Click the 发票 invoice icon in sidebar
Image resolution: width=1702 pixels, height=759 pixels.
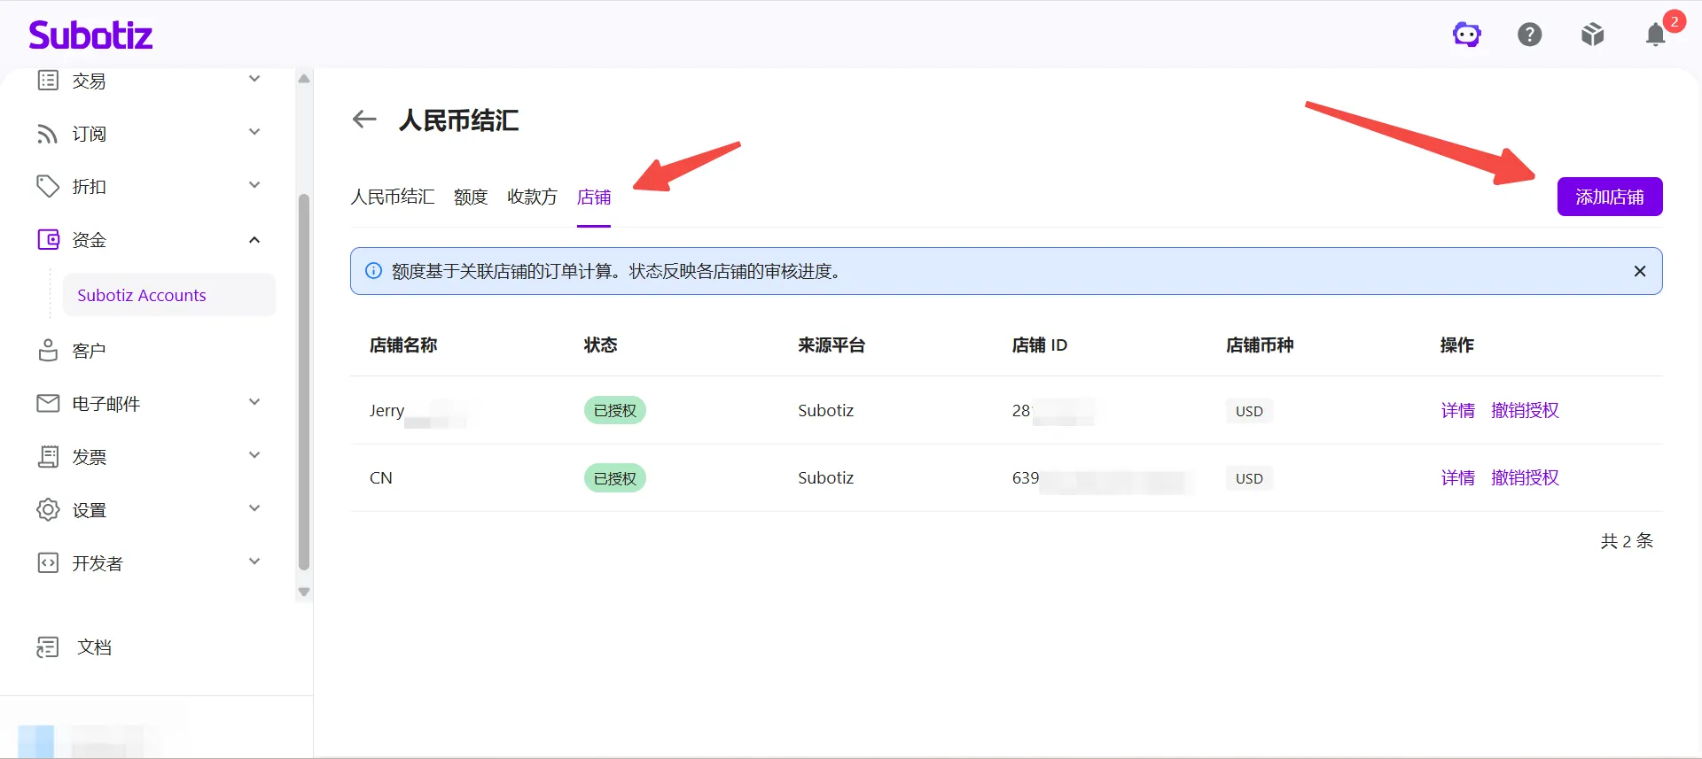[48, 456]
